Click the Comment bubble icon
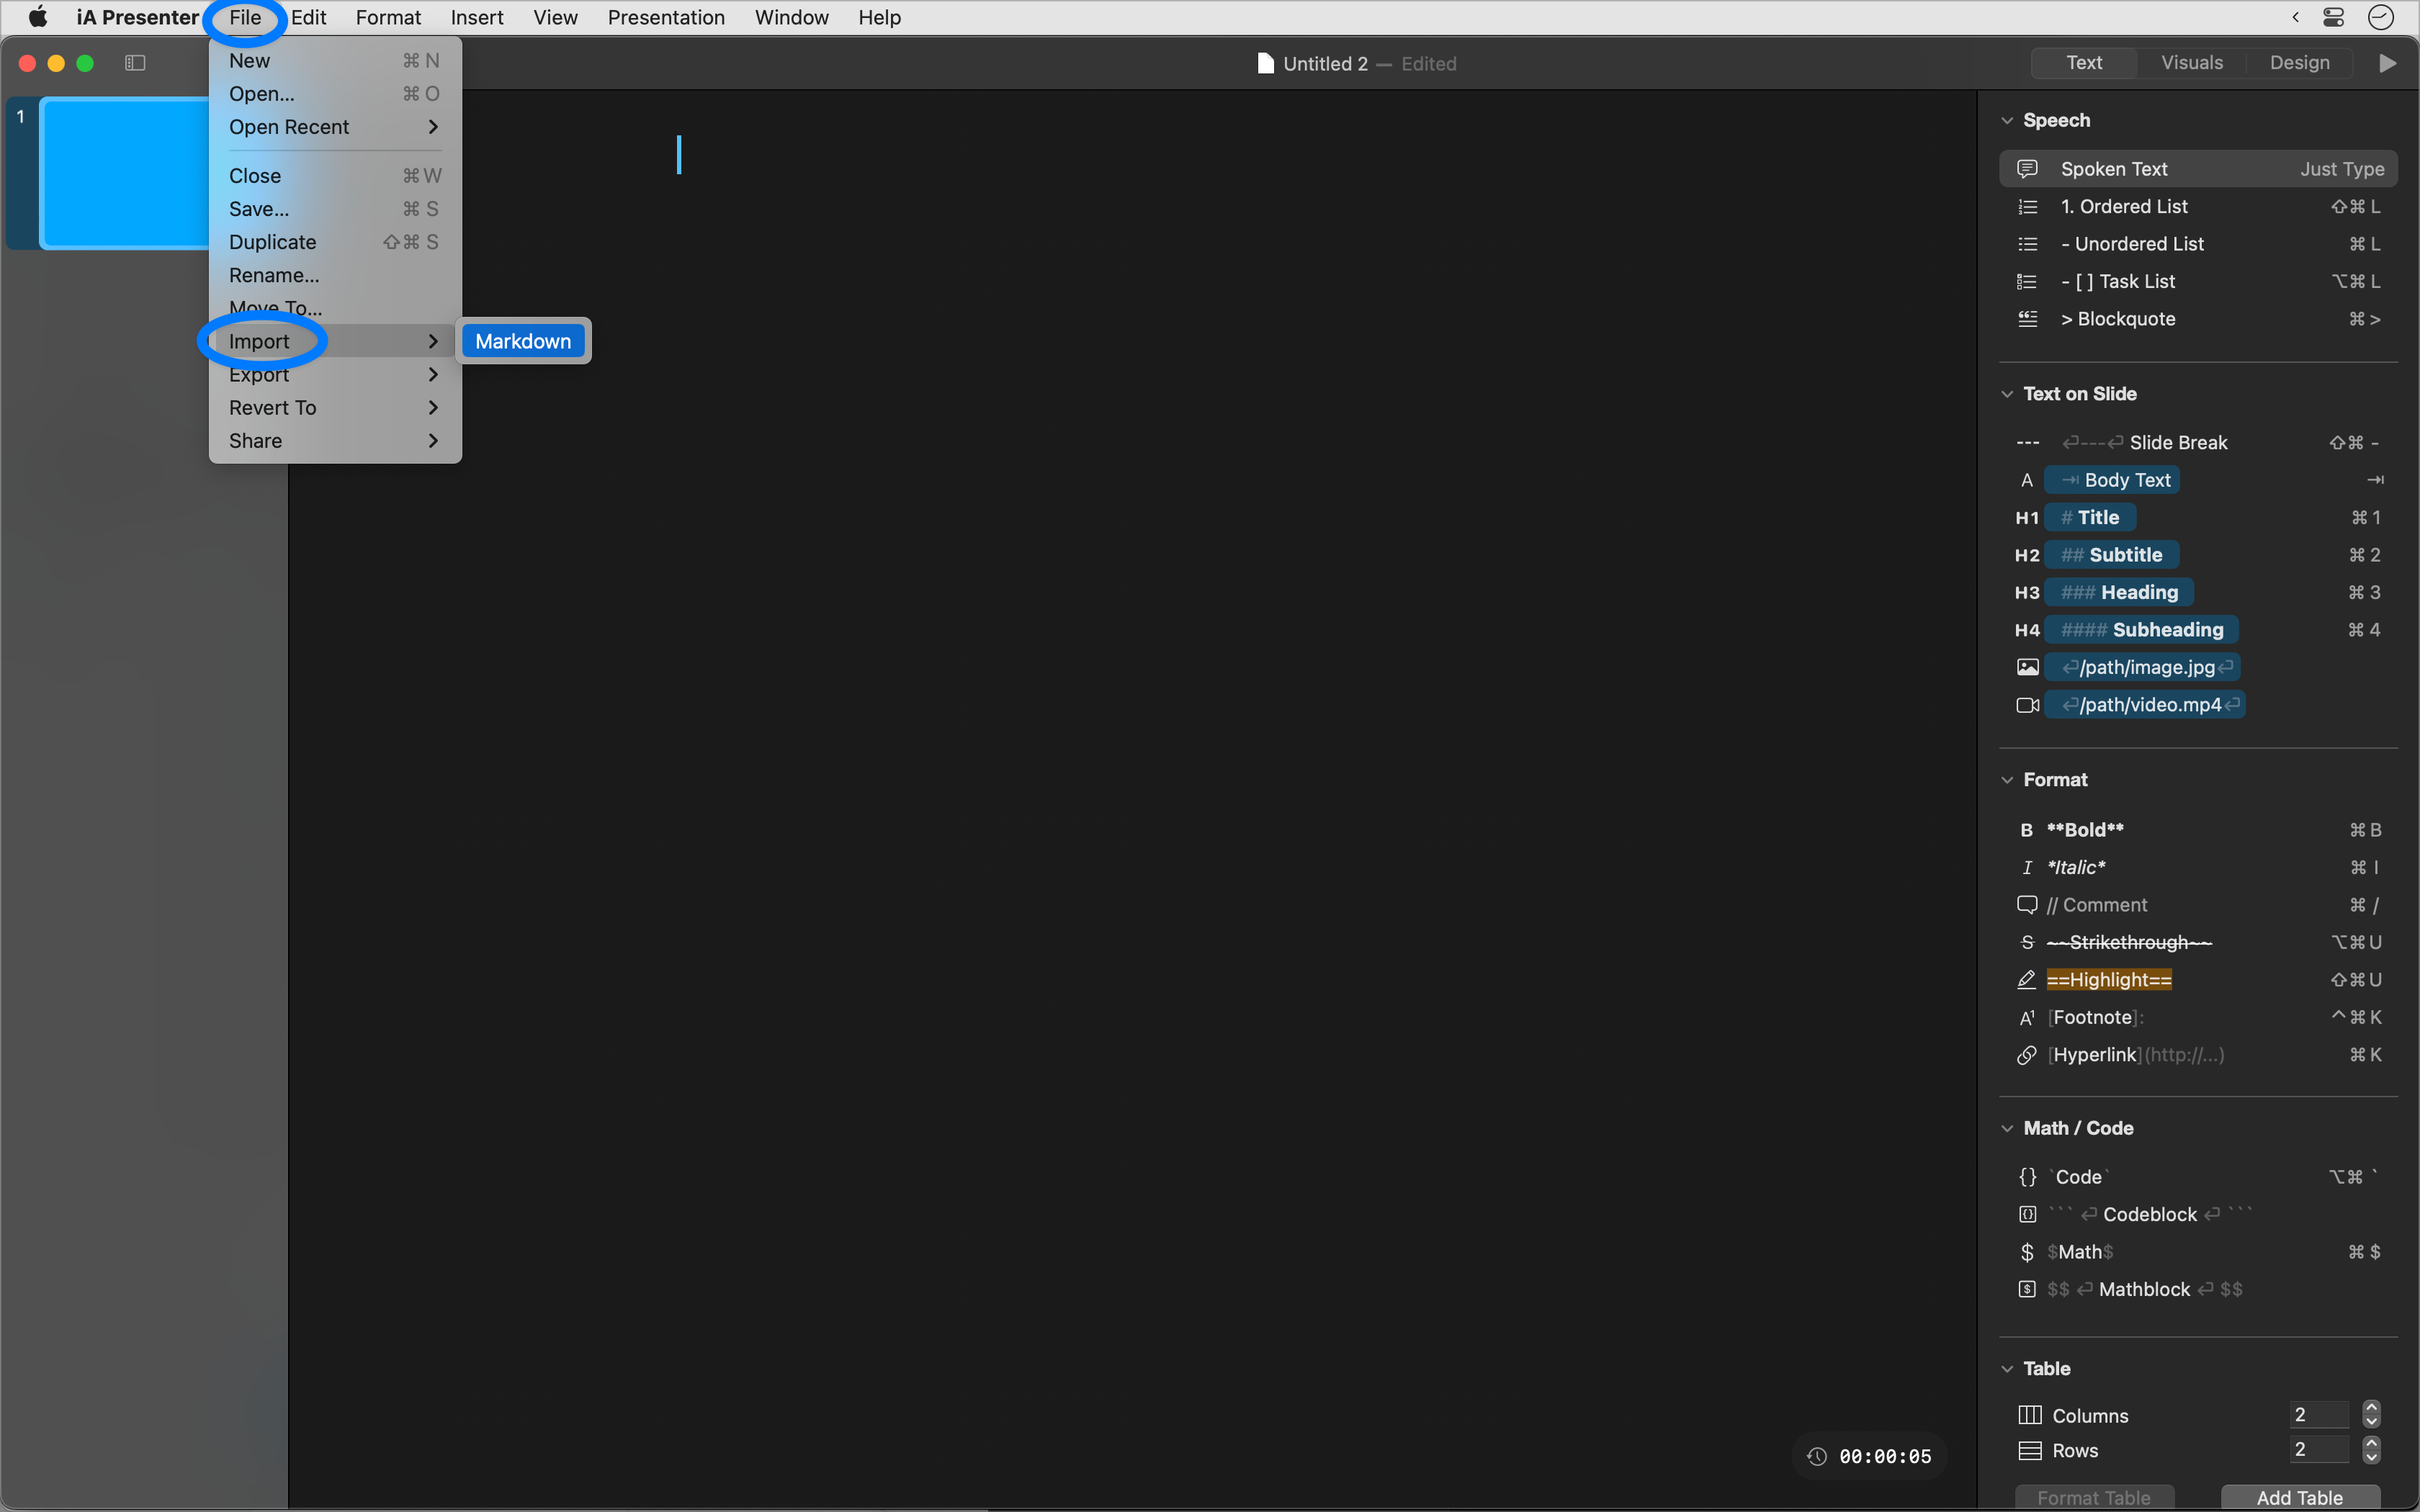The height and width of the screenshot is (1512, 2420). pos(2026,905)
